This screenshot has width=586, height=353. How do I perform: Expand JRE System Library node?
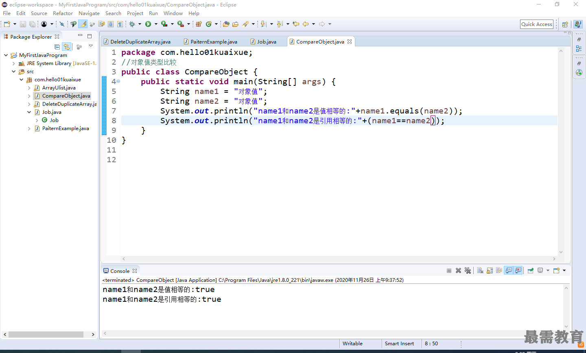click(x=13, y=63)
